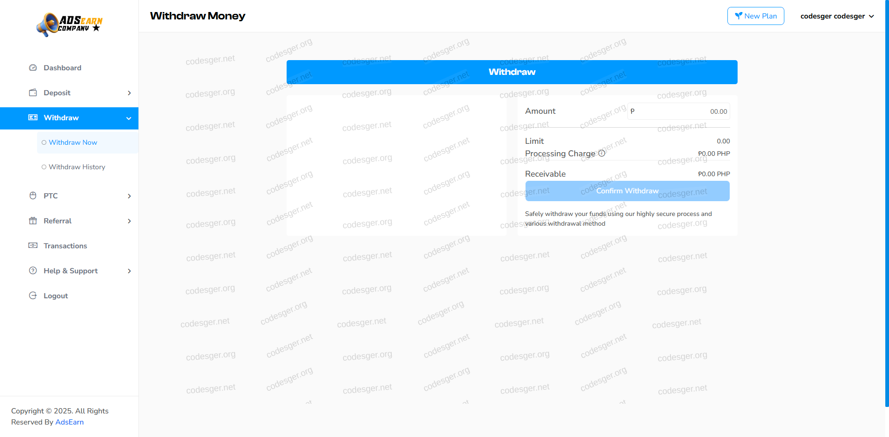Select the Withdraw Now submenu item
Viewport: 889px width, 437px height.
[73, 142]
